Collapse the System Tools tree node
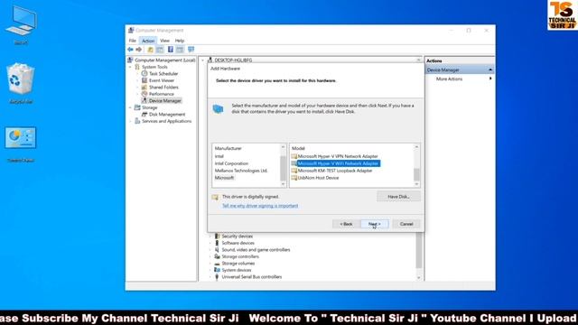The image size is (578, 325). [130, 67]
